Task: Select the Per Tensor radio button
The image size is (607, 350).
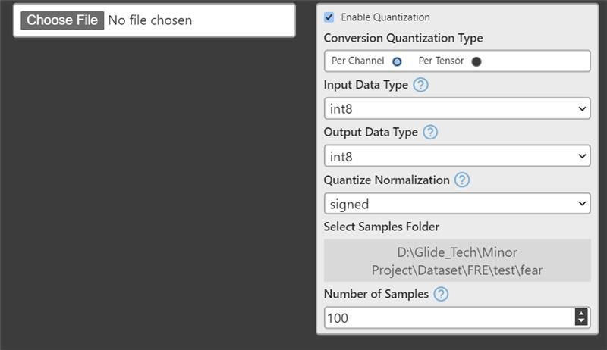Action: tap(476, 61)
